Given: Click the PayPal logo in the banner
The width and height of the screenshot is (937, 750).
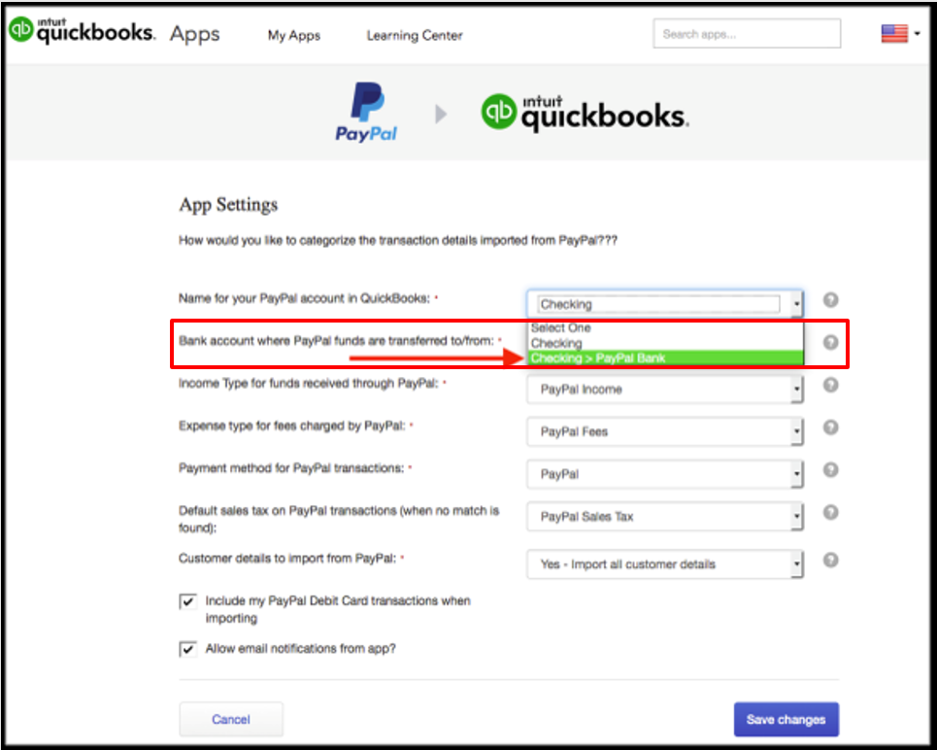Looking at the screenshot, I should (x=366, y=112).
